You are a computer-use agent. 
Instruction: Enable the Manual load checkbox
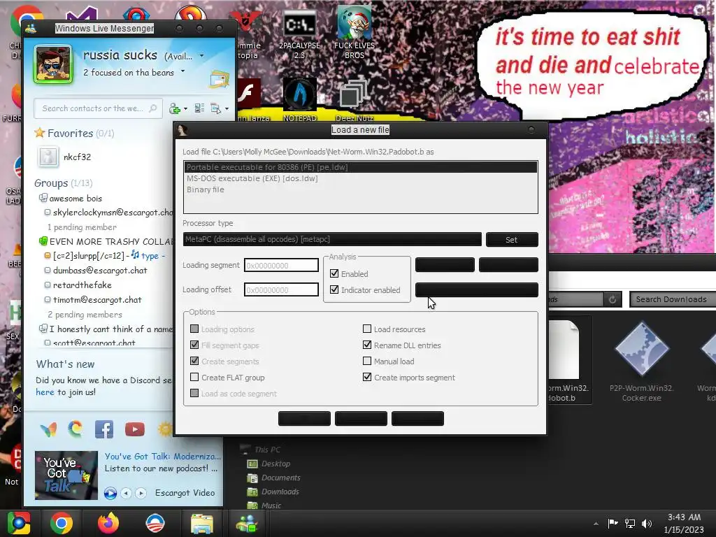[366, 361]
